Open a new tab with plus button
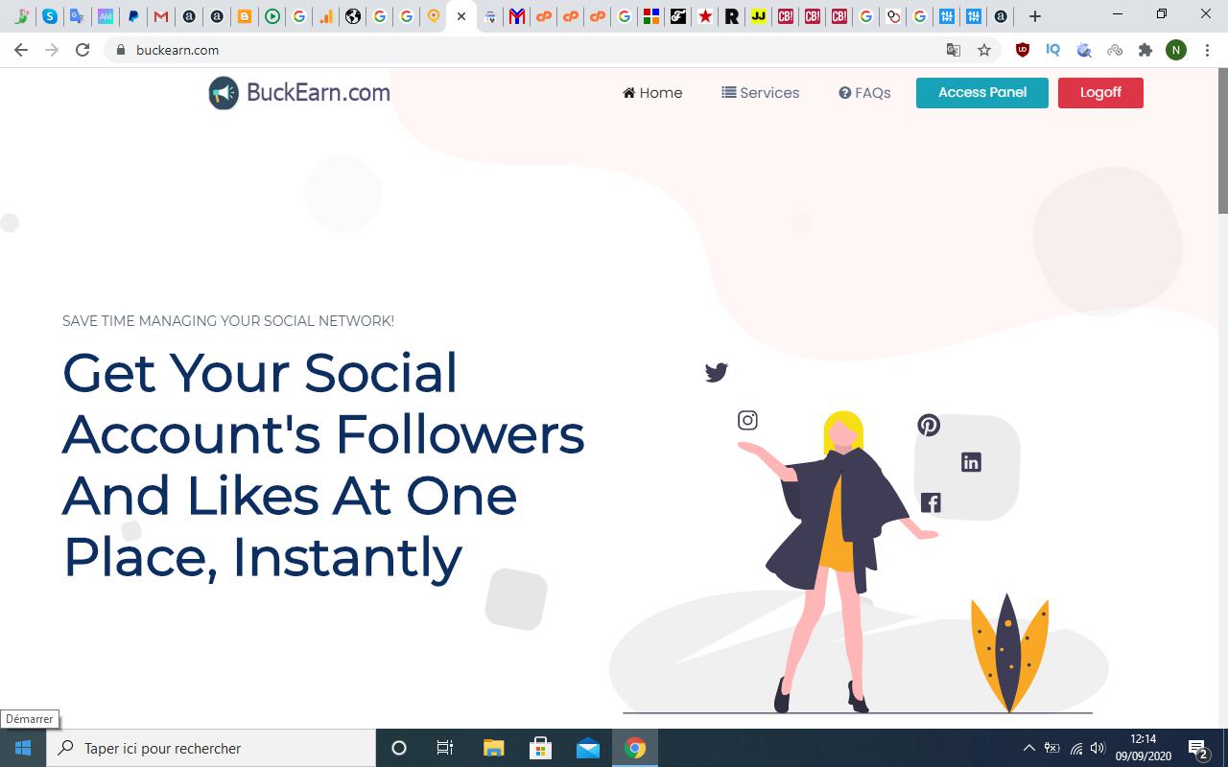The image size is (1228, 767). [1034, 16]
